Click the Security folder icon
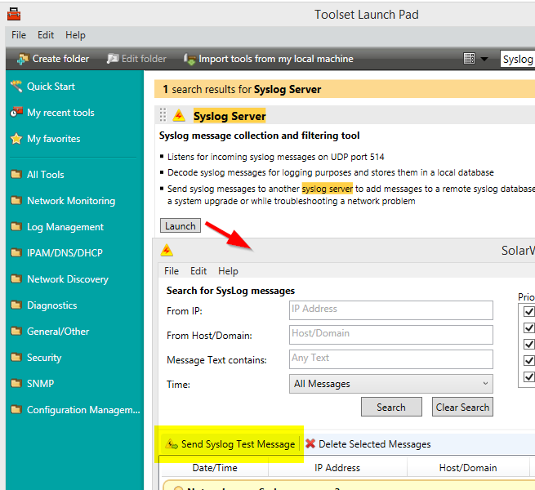Viewport: 535px width, 490px height. tap(16, 357)
